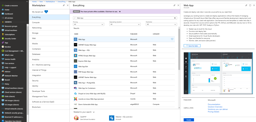Click the Web App portal preview screenshot
The height and width of the screenshot is (122, 256).
218,73
